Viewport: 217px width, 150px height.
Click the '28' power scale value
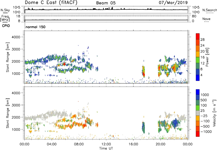[x=202, y=40]
